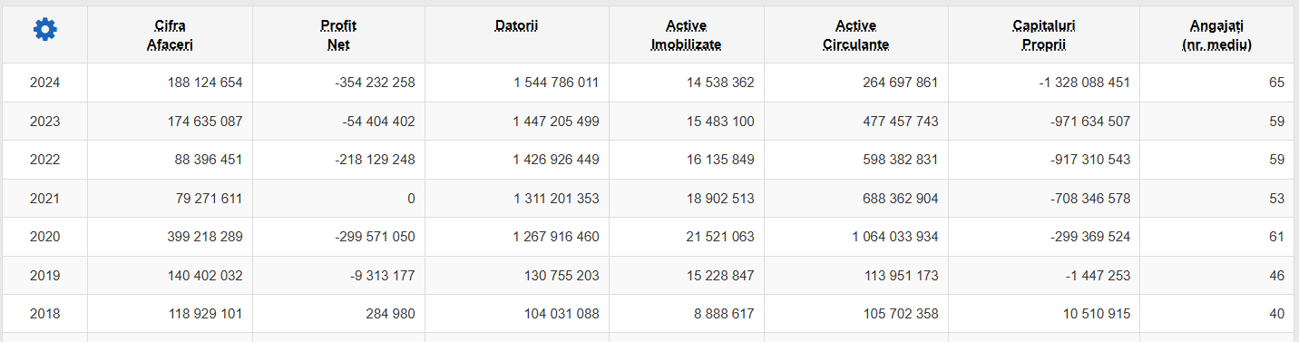Screen dimensions: 1299x342
Task: Click the 2024 turnover value 188 124 654
Action: coord(205,83)
